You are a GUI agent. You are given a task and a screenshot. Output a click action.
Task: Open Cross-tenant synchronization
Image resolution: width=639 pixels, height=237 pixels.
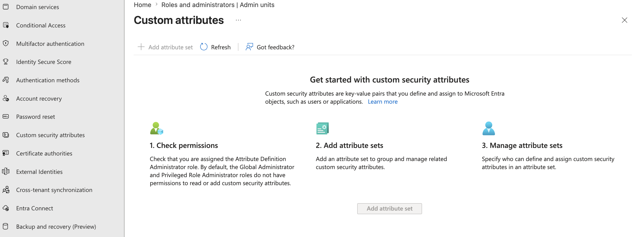point(54,190)
